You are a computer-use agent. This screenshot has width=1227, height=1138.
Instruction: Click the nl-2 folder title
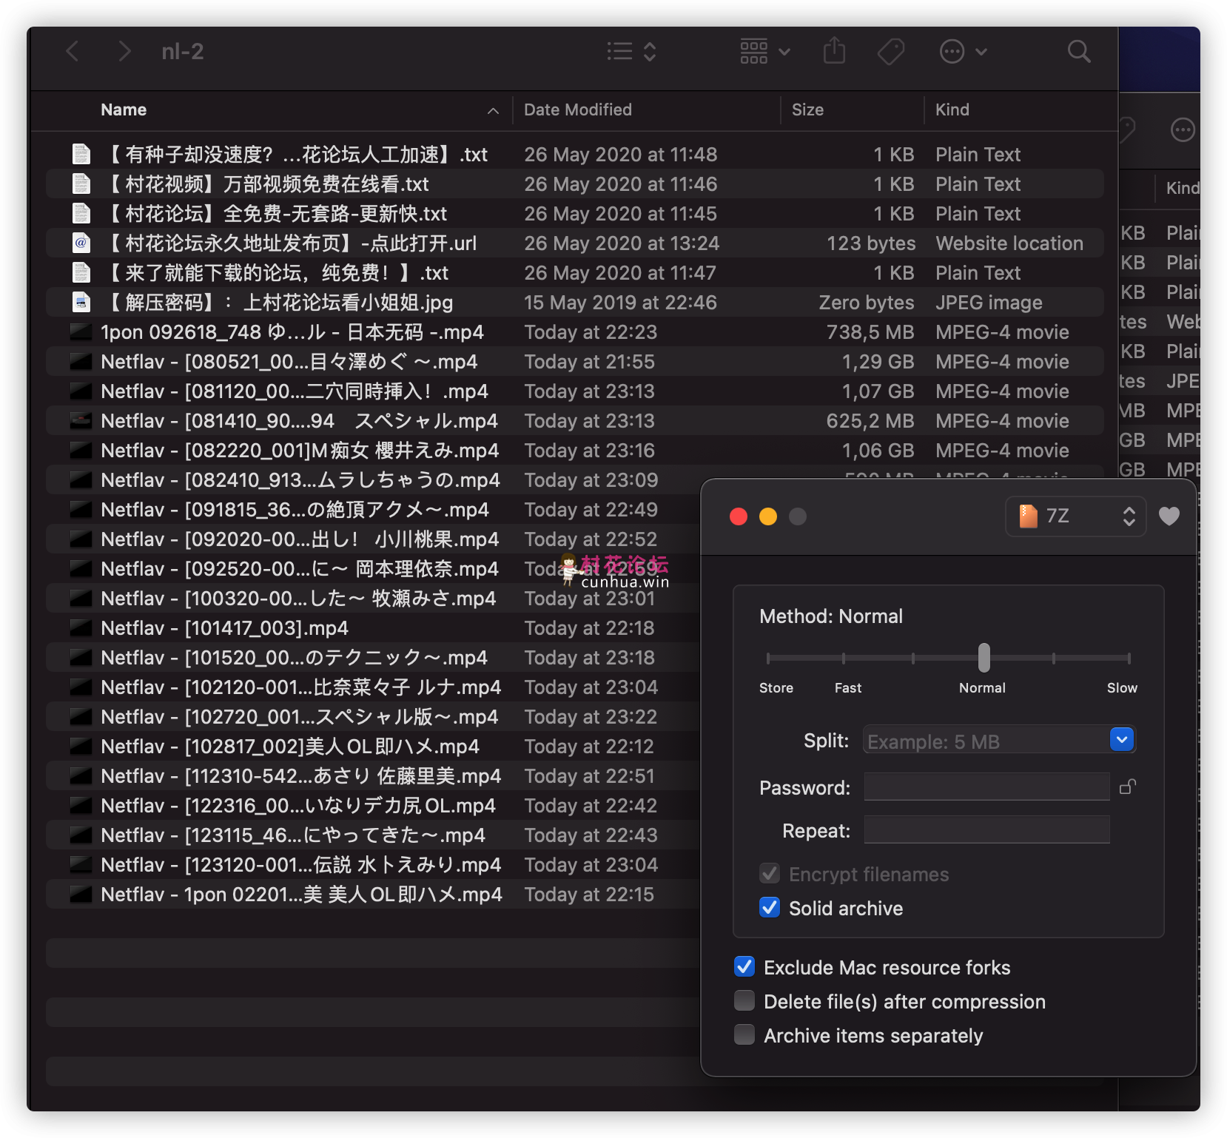tap(183, 51)
